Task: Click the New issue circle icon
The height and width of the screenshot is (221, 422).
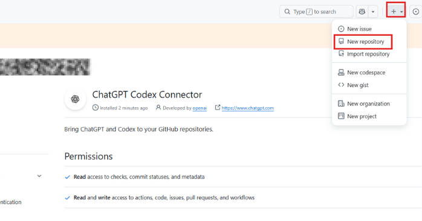Action: [x=341, y=29]
